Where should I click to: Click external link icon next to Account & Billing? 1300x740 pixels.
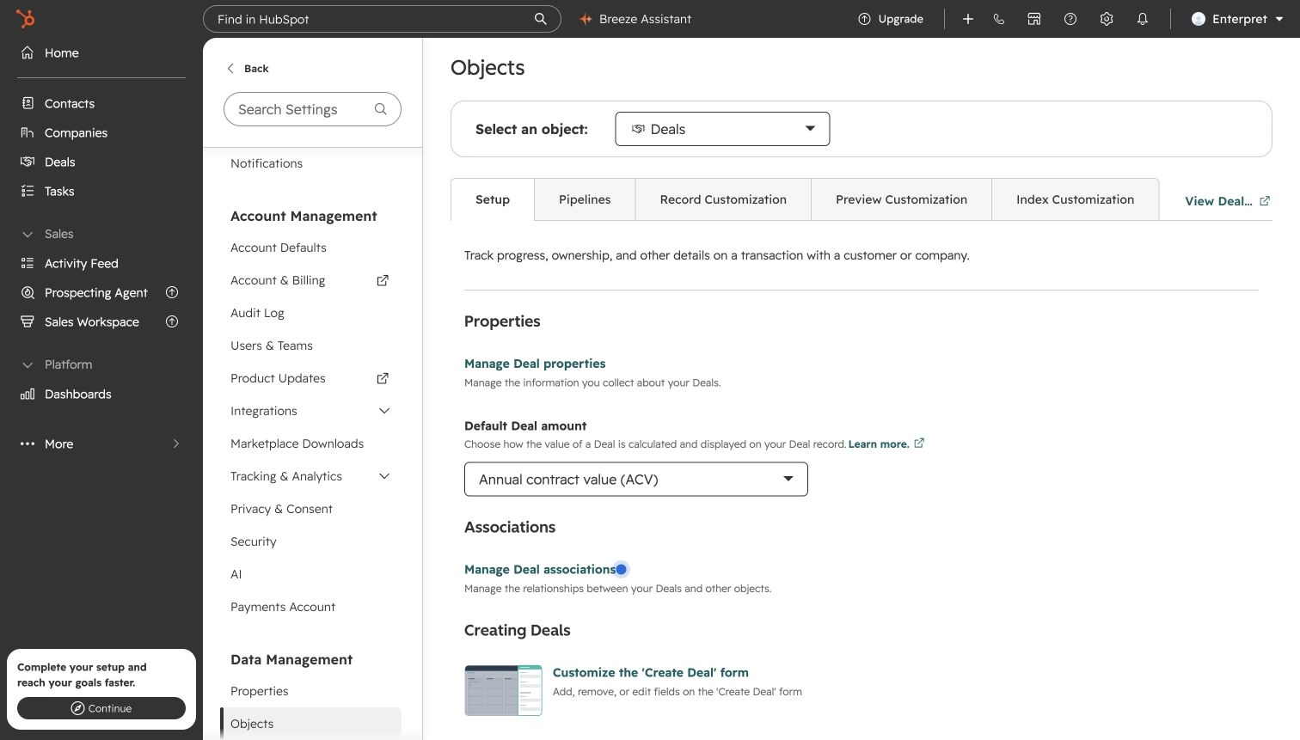383,280
